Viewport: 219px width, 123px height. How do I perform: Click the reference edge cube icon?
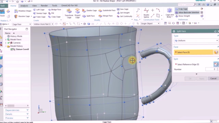[216, 64]
